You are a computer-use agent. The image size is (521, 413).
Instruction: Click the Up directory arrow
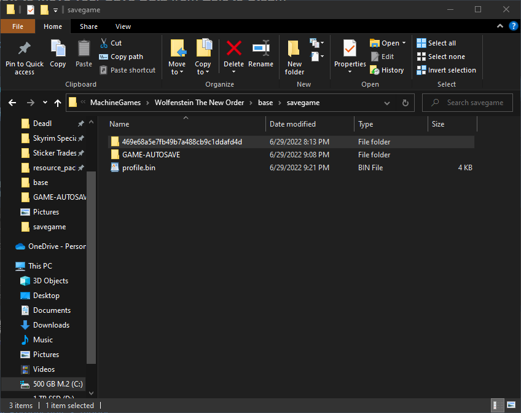point(58,103)
